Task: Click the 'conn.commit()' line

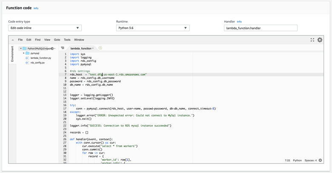Action: click(92, 150)
